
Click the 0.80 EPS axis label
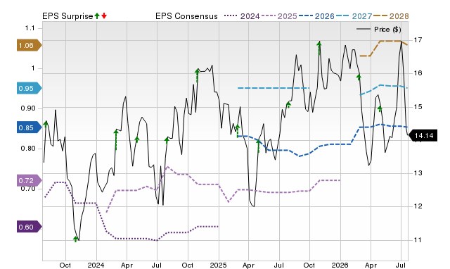(x=28, y=149)
